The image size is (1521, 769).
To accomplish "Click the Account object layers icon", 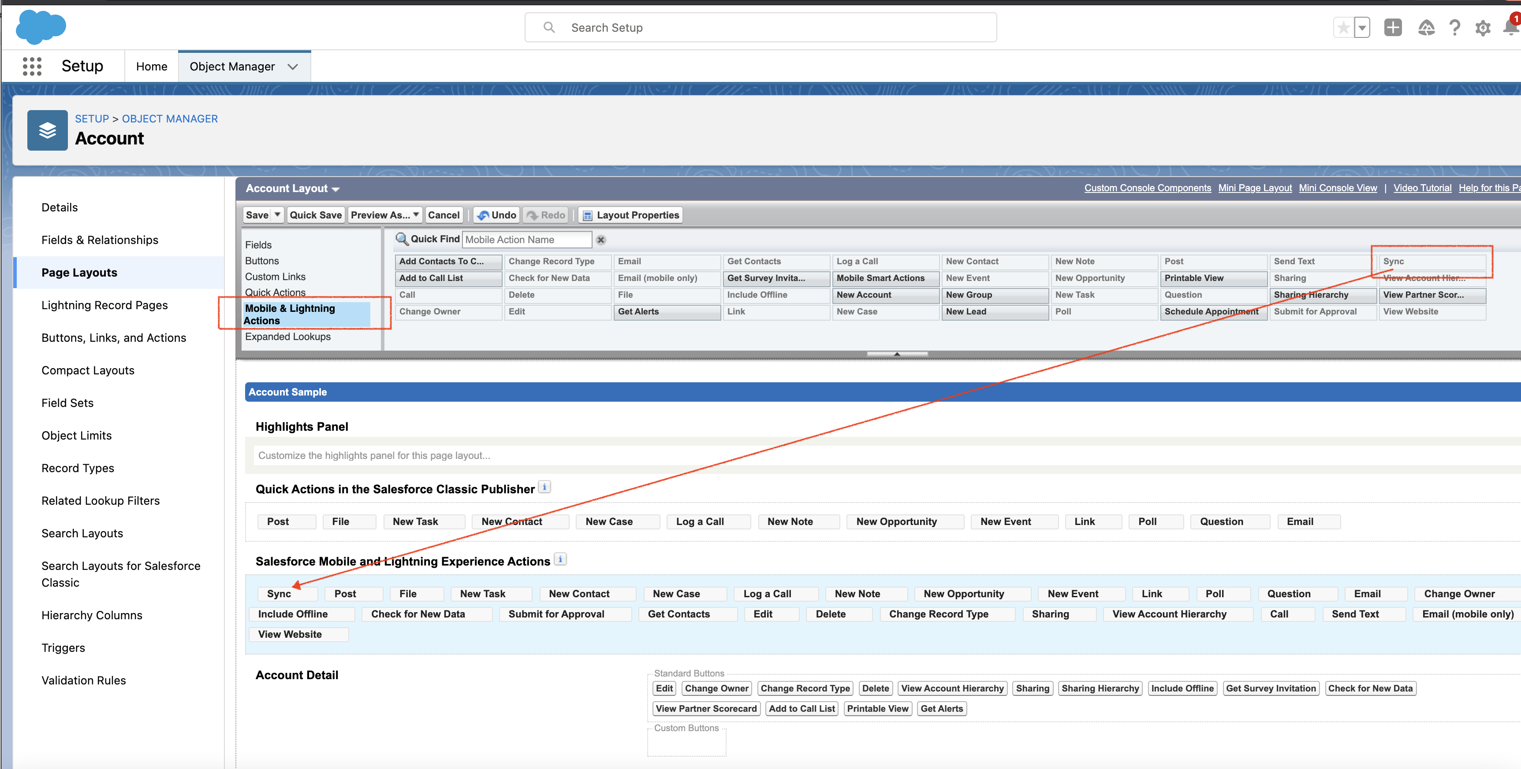I will [47, 130].
